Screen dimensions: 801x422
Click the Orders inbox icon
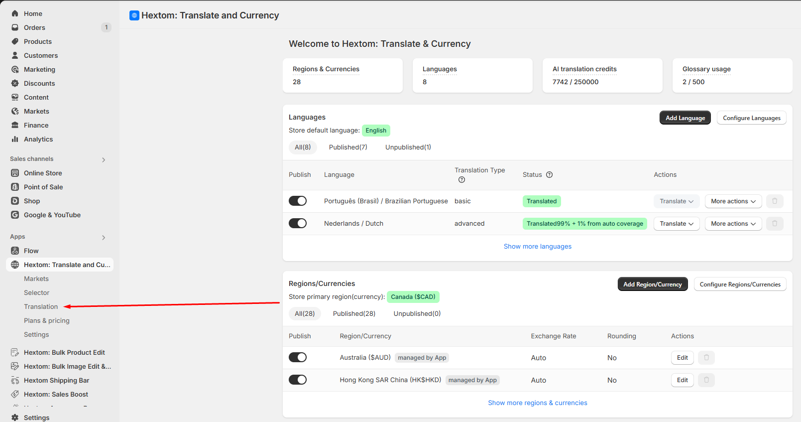point(15,27)
